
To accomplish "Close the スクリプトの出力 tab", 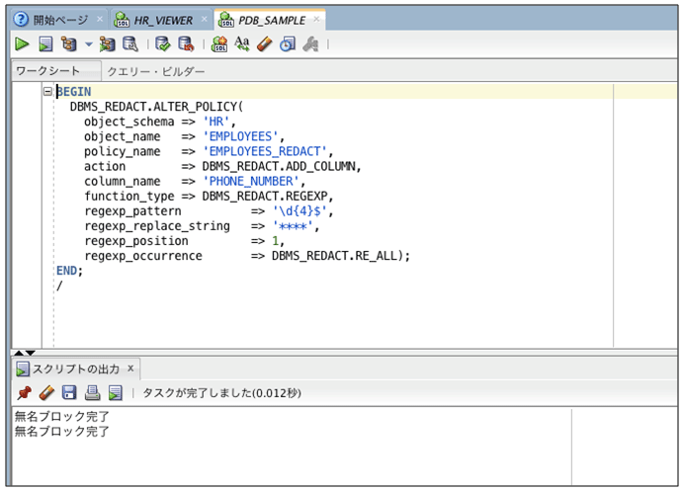I will pyautogui.click(x=130, y=368).
